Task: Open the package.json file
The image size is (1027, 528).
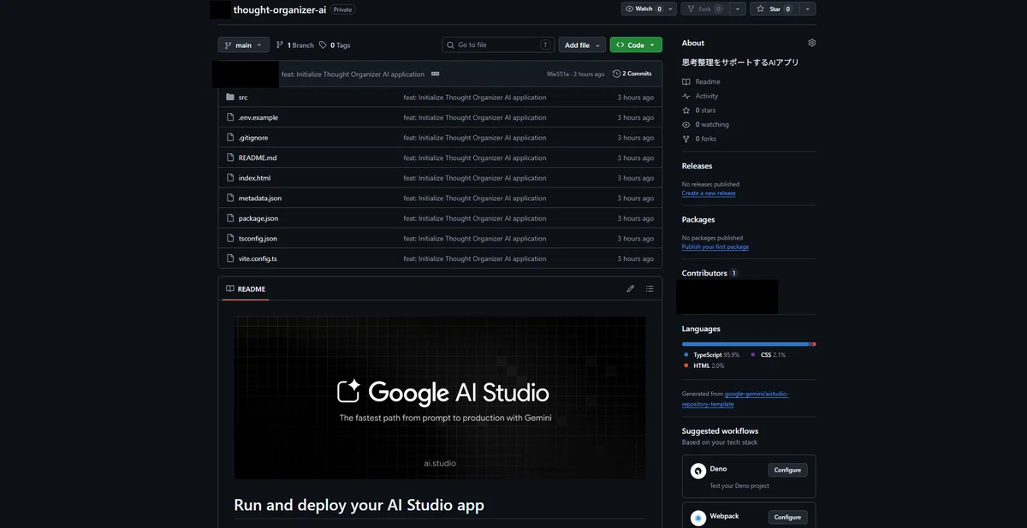Action: coord(258,219)
